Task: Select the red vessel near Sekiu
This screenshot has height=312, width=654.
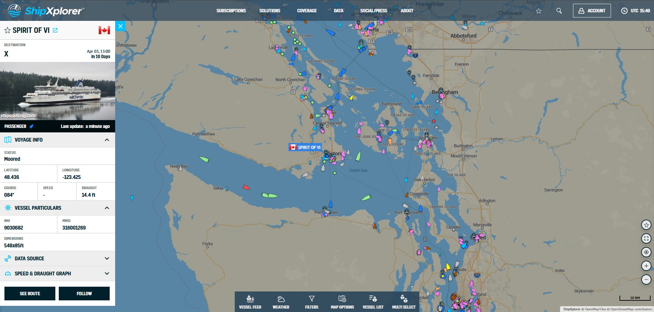Action: (x=246, y=187)
